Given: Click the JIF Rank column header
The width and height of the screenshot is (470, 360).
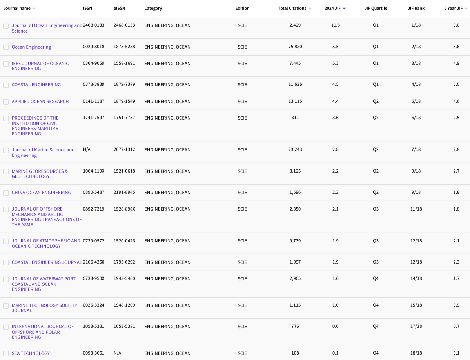Looking at the screenshot, I should (416, 8).
